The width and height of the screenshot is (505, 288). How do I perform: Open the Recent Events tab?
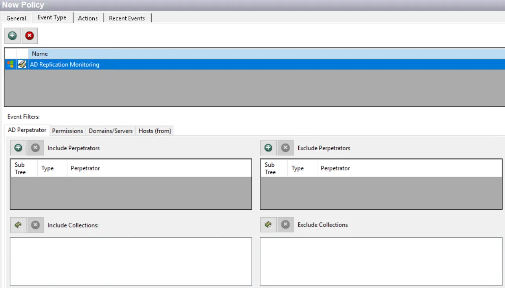pyautogui.click(x=127, y=18)
